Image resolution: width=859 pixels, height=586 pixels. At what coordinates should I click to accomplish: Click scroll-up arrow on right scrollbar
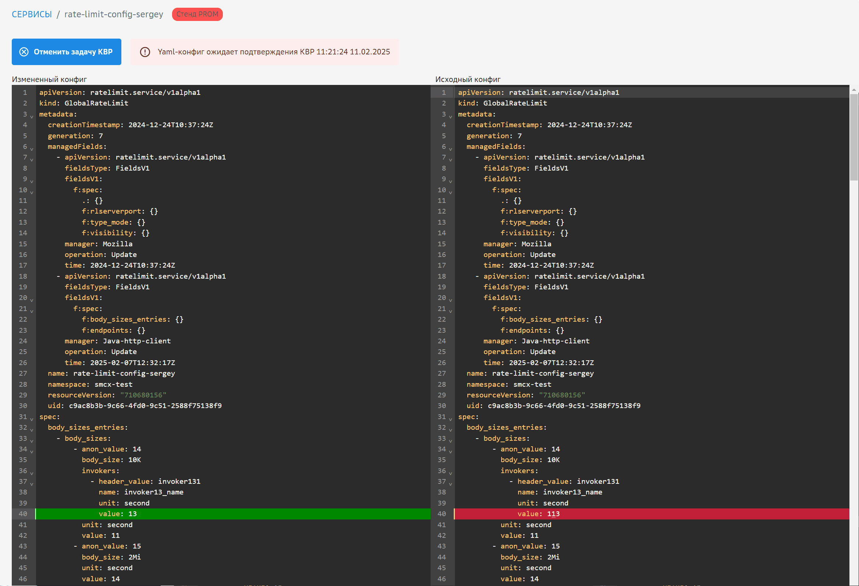tap(853, 89)
